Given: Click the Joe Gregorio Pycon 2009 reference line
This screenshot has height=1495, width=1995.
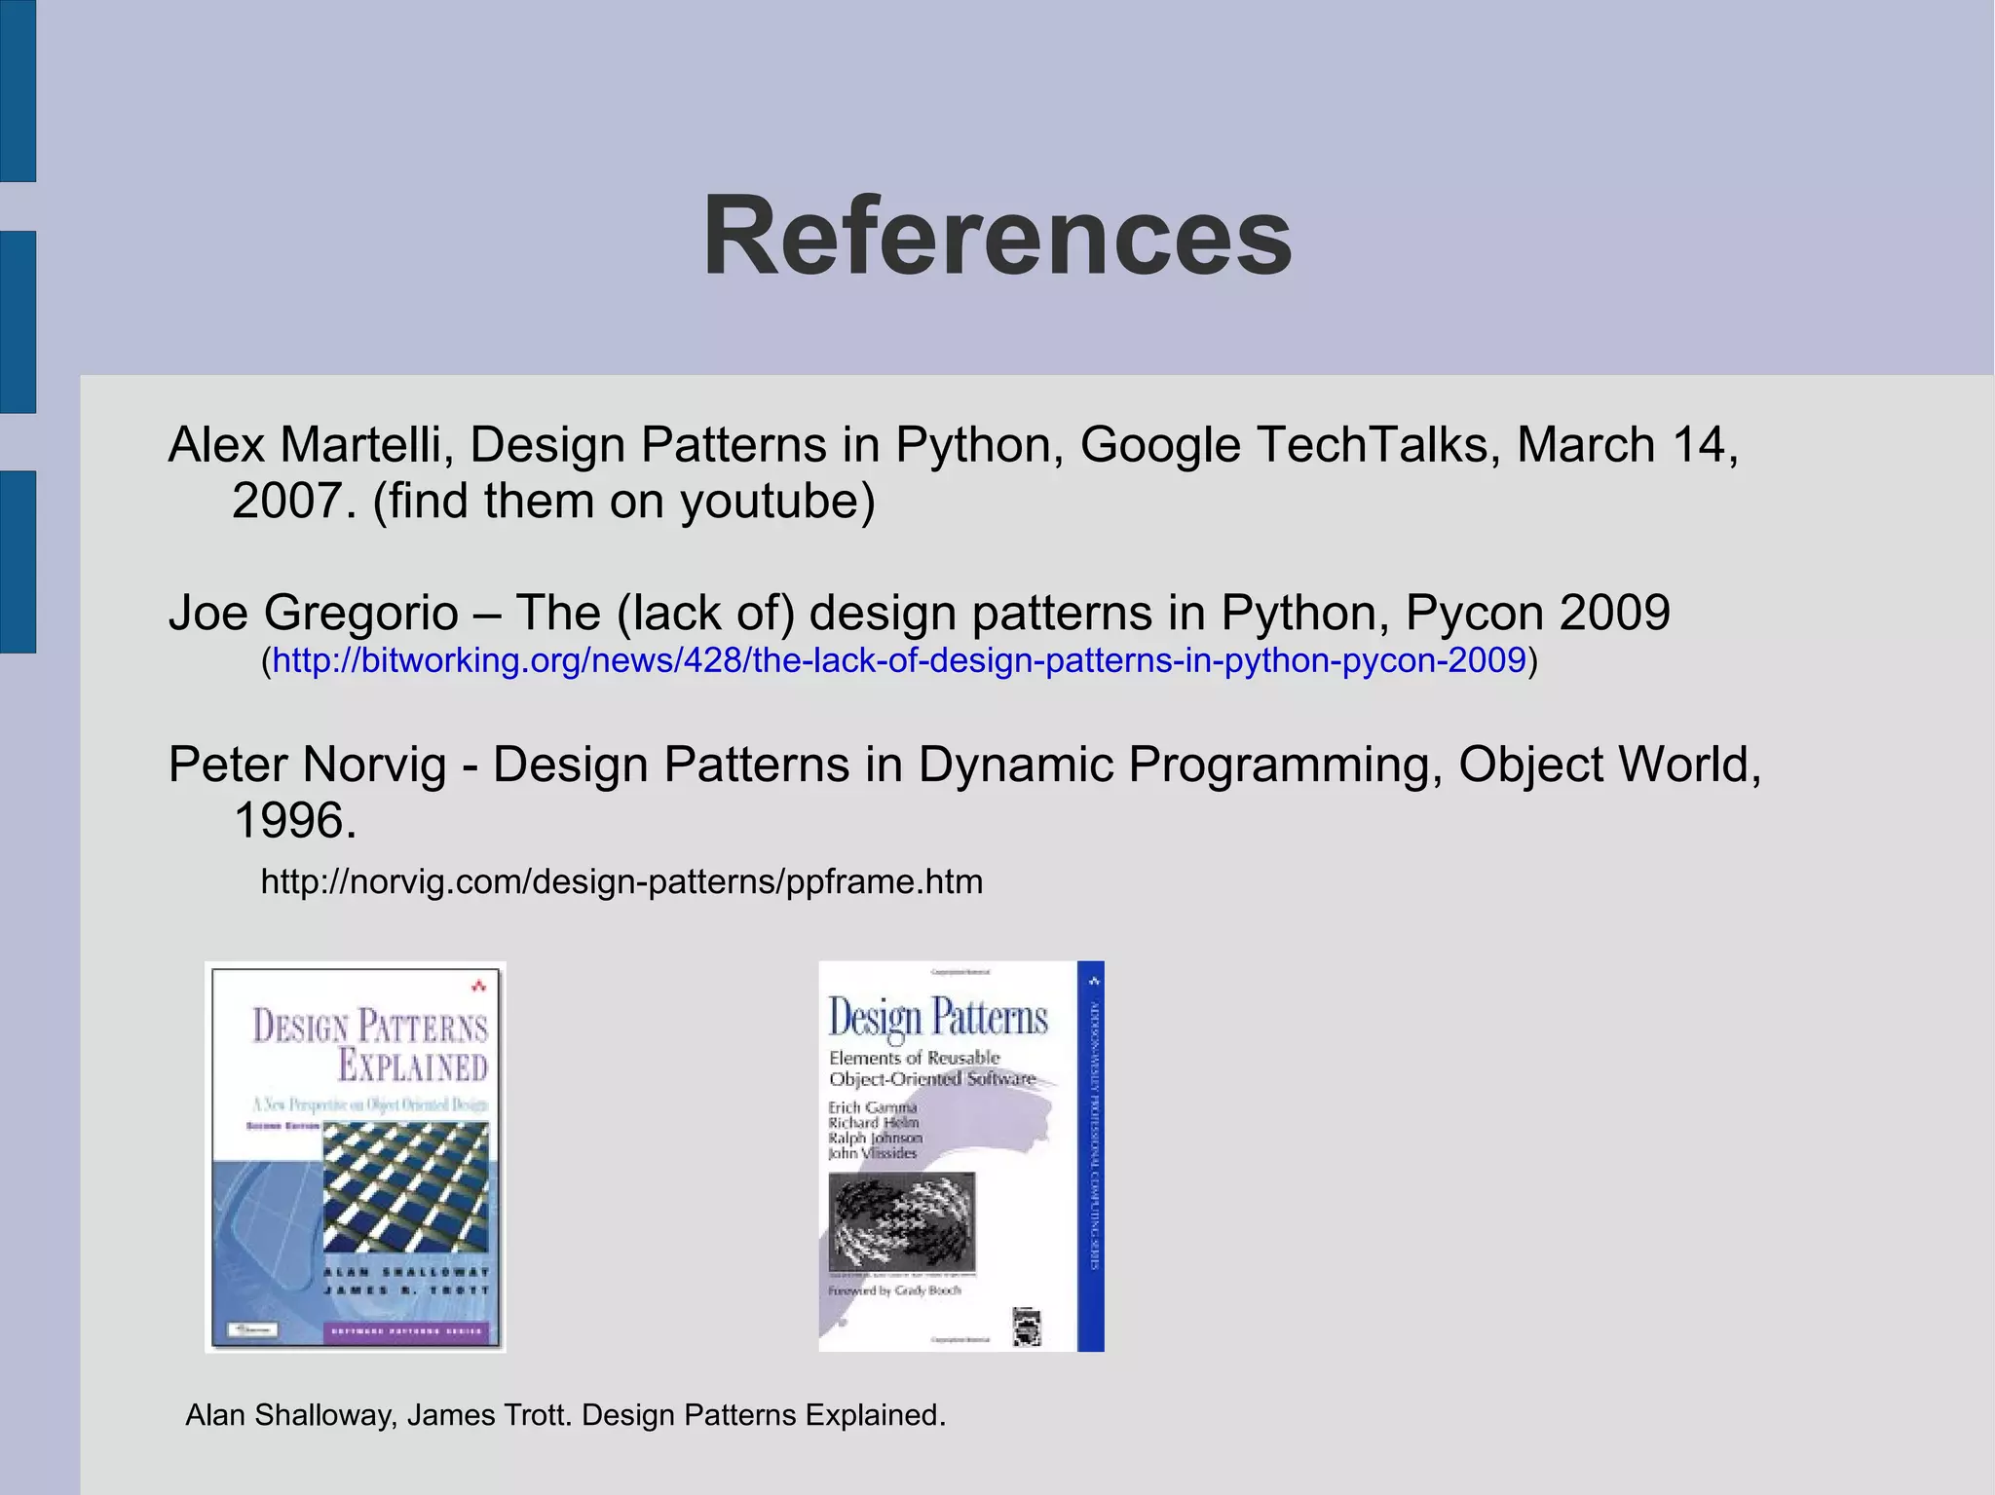Looking at the screenshot, I should [x=919, y=614].
